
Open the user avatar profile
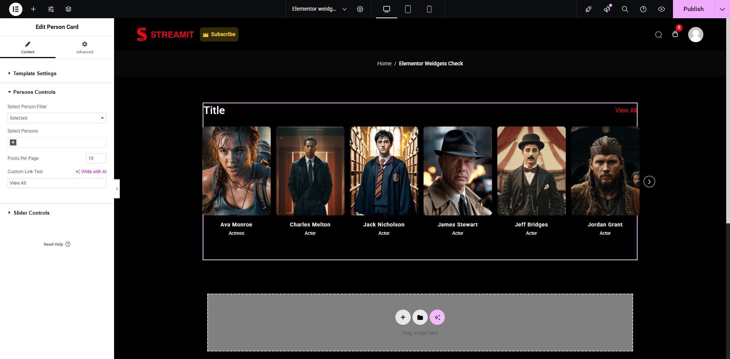696,35
